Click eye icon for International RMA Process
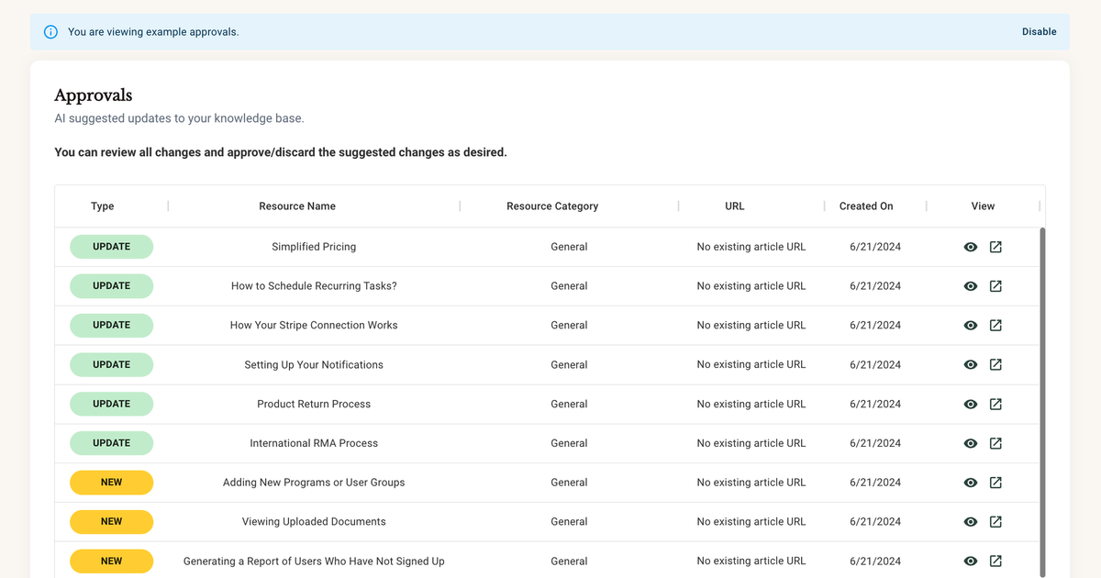The height and width of the screenshot is (578, 1101). pyautogui.click(x=970, y=443)
